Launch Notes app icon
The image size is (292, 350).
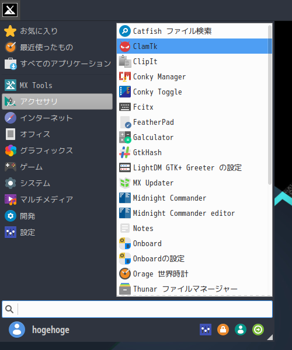click(x=125, y=228)
